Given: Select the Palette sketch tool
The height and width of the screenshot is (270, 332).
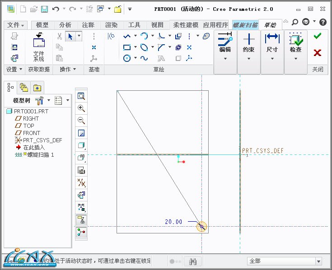Looking at the screenshot, I should tap(206, 36).
